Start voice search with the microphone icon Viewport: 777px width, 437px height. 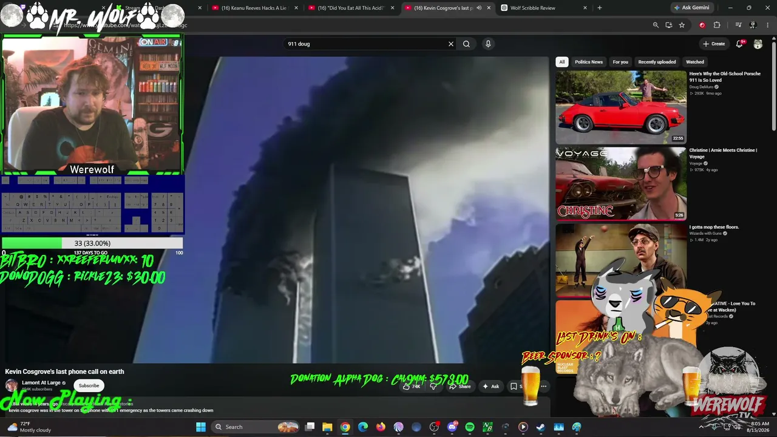(x=488, y=44)
